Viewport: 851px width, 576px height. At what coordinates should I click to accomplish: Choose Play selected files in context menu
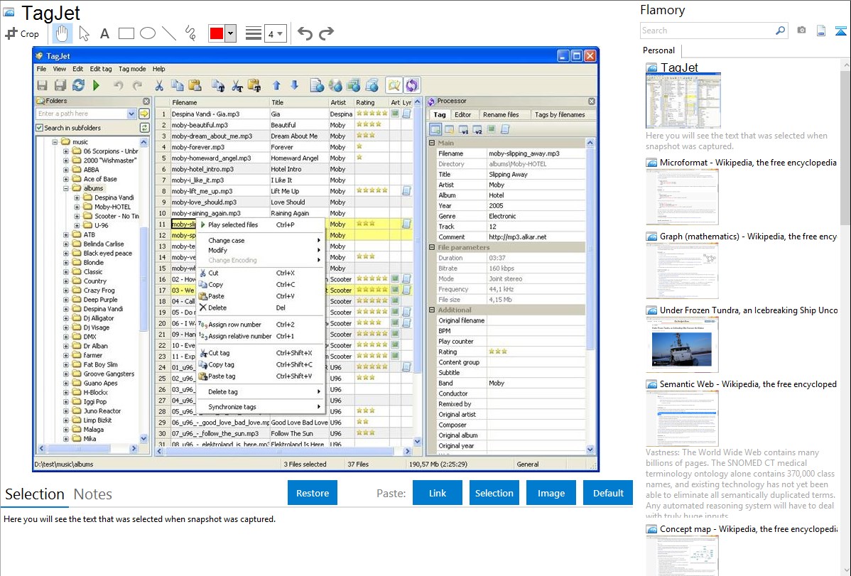coord(261,224)
